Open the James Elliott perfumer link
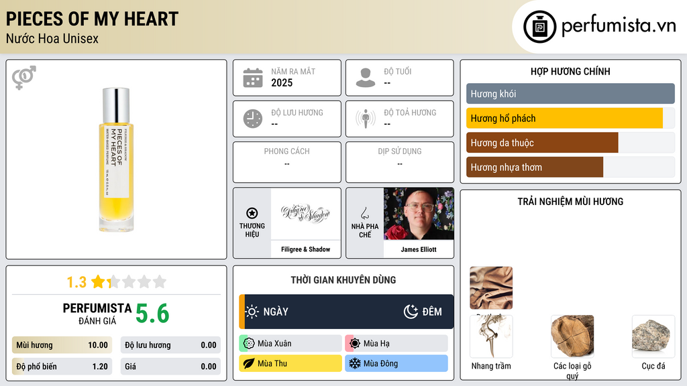Image resolution: width=687 pixels, height=386 pixels. point(419,249)
